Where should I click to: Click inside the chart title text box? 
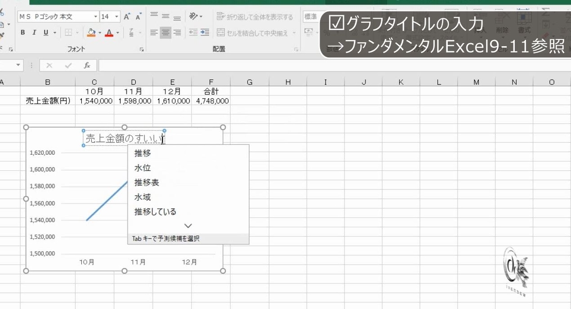(x=124, y=138)
